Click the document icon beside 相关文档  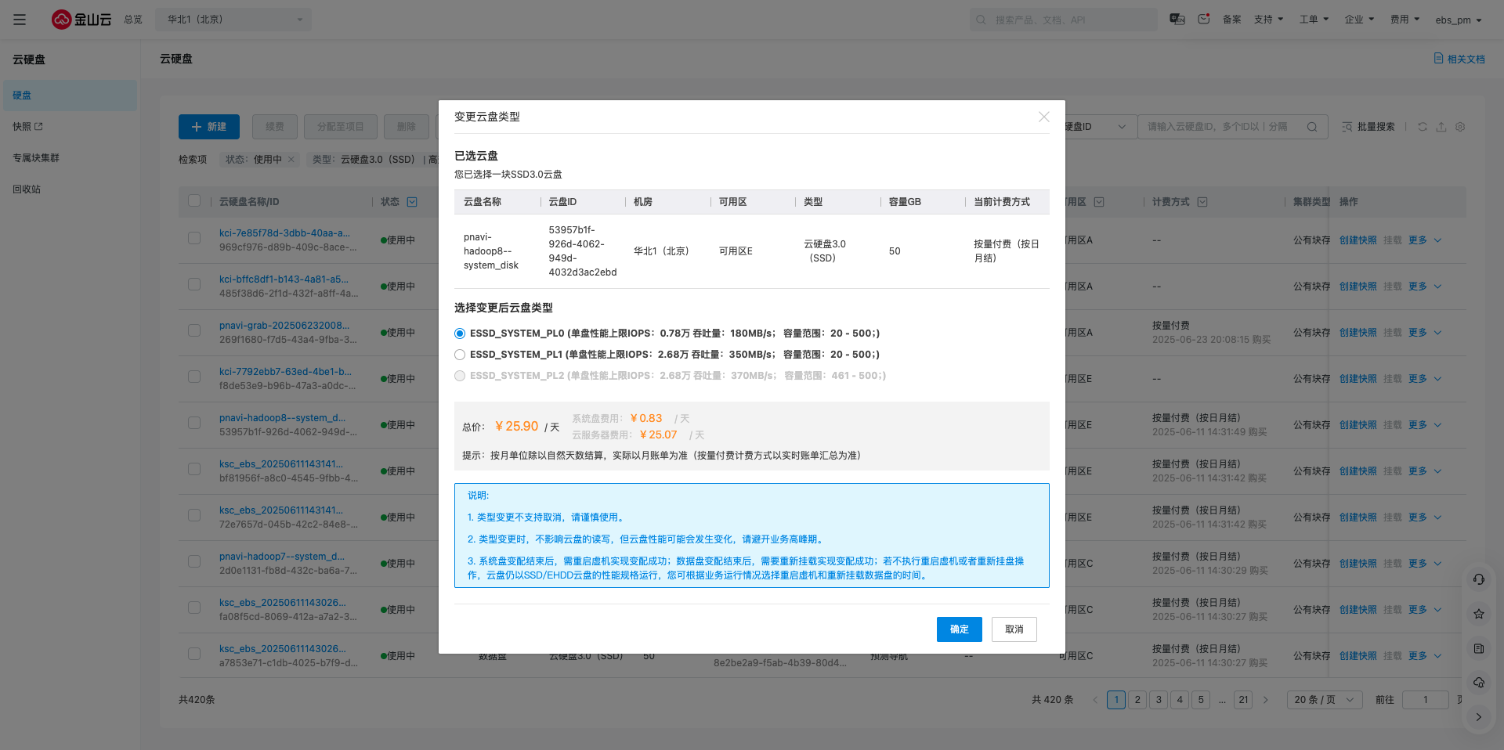click(x=1438, y=59)
